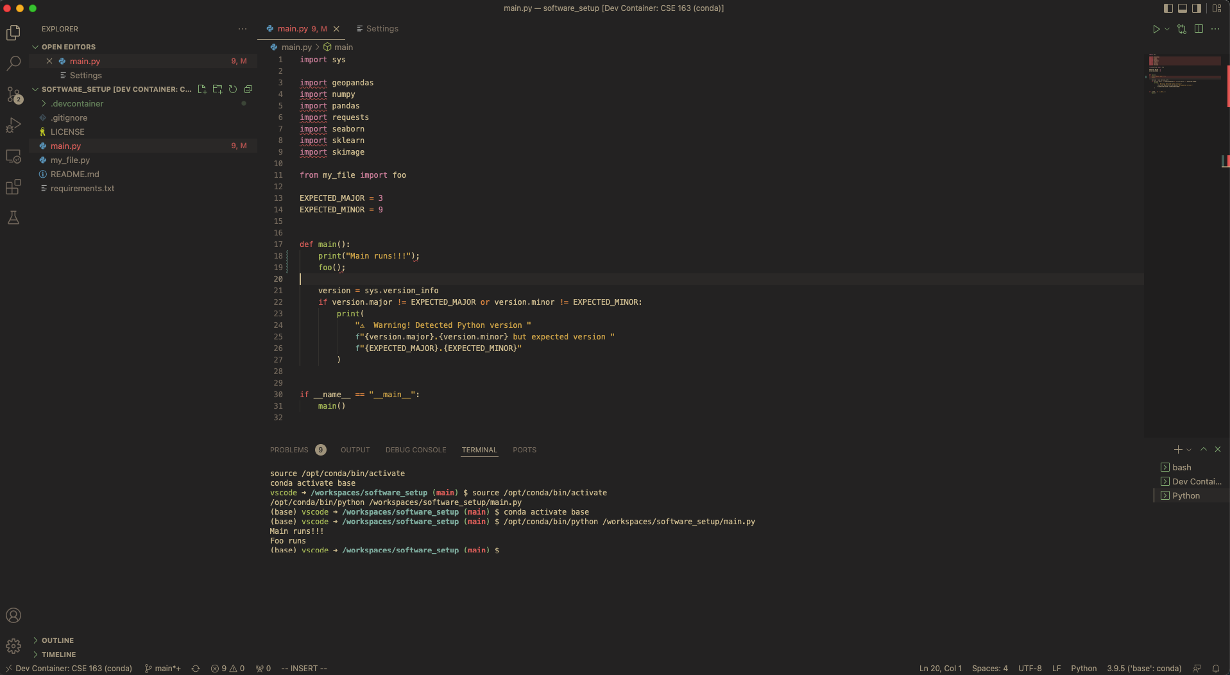The width and height of the screenshot is (1230, 675).
Task: Close the main.py editor tab
Action: click(336, 29)
